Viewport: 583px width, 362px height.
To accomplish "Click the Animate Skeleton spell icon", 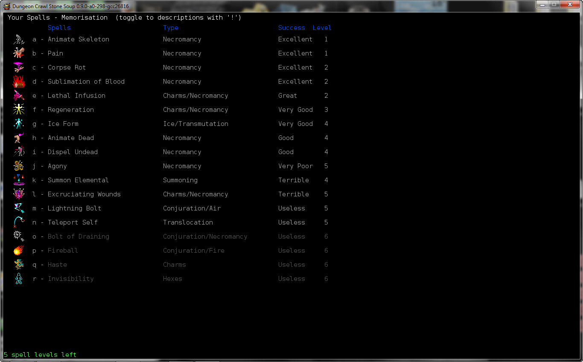I will click(x=19, y=39).
